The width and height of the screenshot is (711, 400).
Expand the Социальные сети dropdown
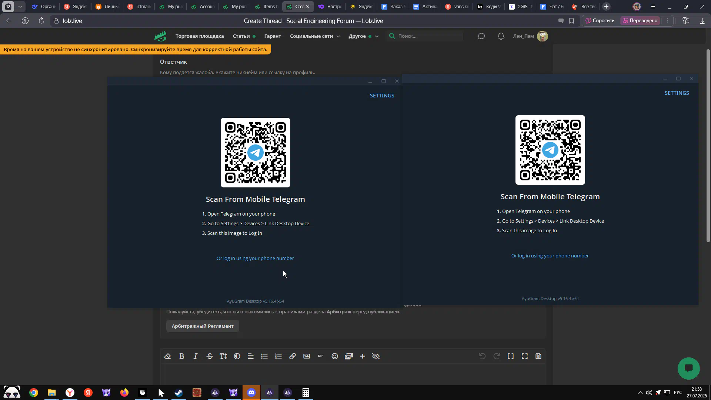(x=315, y=36)
